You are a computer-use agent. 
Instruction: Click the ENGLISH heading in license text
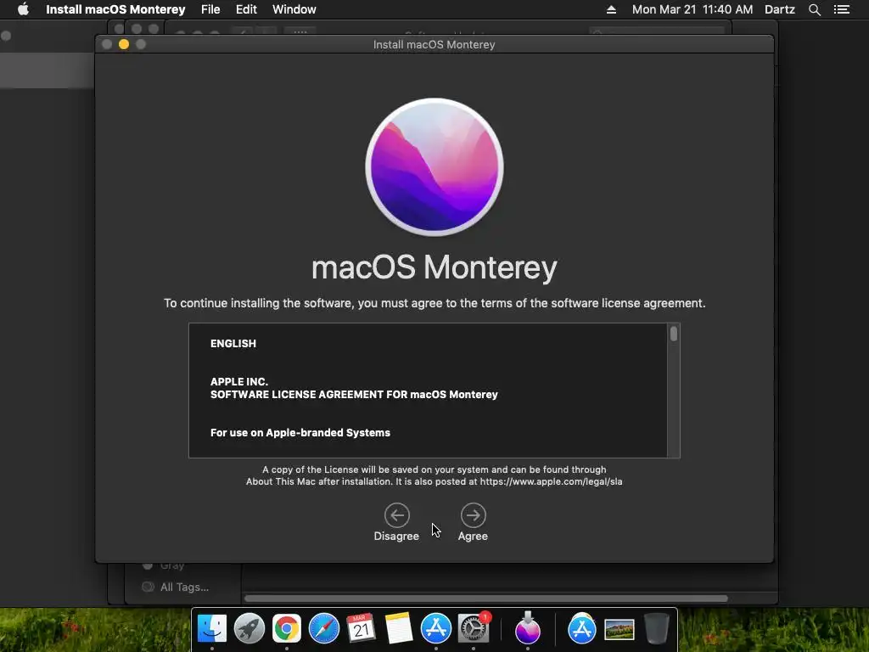pos(233,344)
